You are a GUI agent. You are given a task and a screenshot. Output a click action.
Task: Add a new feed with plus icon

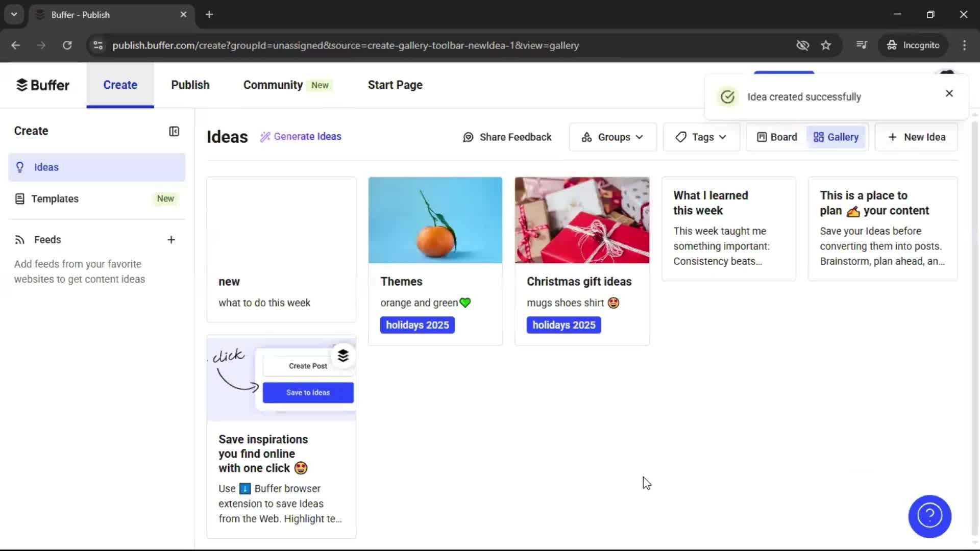(x=171, y=239)
